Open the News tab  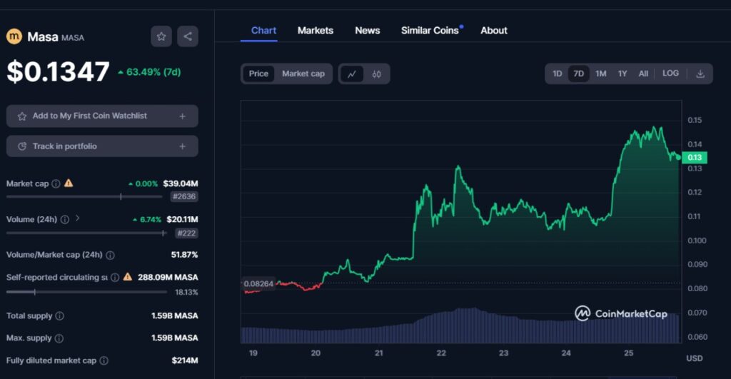tap(368, 30)
